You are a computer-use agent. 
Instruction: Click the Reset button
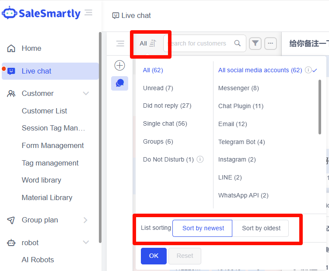click(185, 256)
